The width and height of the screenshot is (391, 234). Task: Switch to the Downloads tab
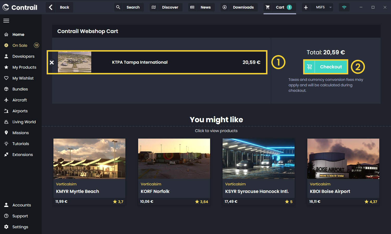(x=239, y=7)
